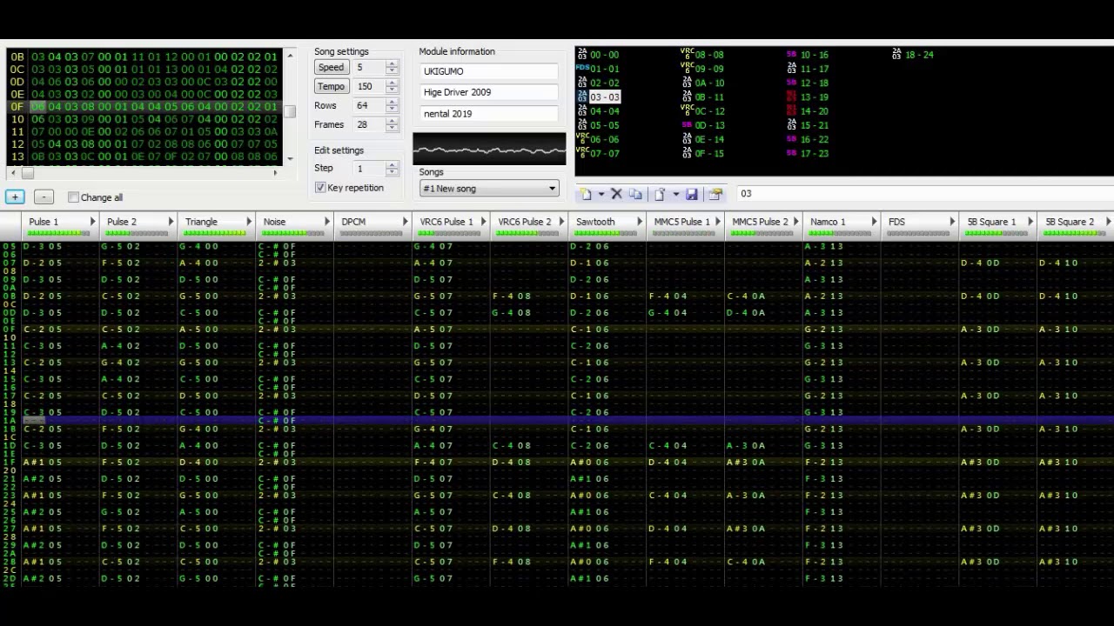This screenshot has width=1114, height=626.
Task: Click the author field Hige Driver 2009
Action: [x=489, y=92]
